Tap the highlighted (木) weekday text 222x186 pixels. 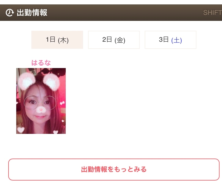tap(63, 40)
